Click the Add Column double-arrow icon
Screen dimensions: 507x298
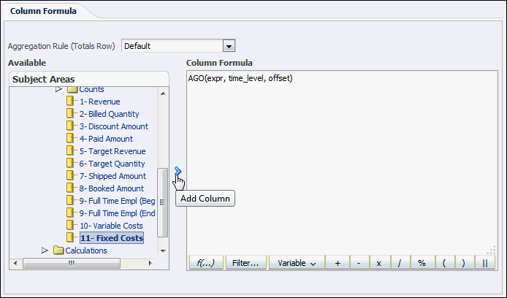[178, 170]
